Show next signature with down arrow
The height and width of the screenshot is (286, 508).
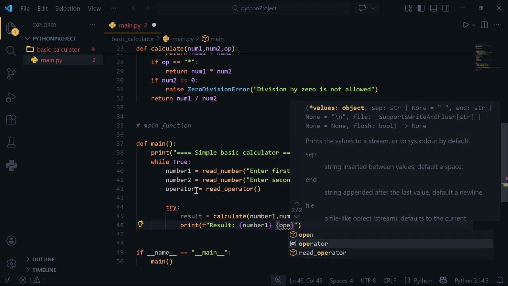(296, 217)
